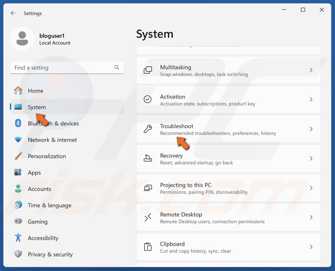The height and width of the screenshot is (271, 335).
Task: Open the Activation settings title
Action: (173, 97)
